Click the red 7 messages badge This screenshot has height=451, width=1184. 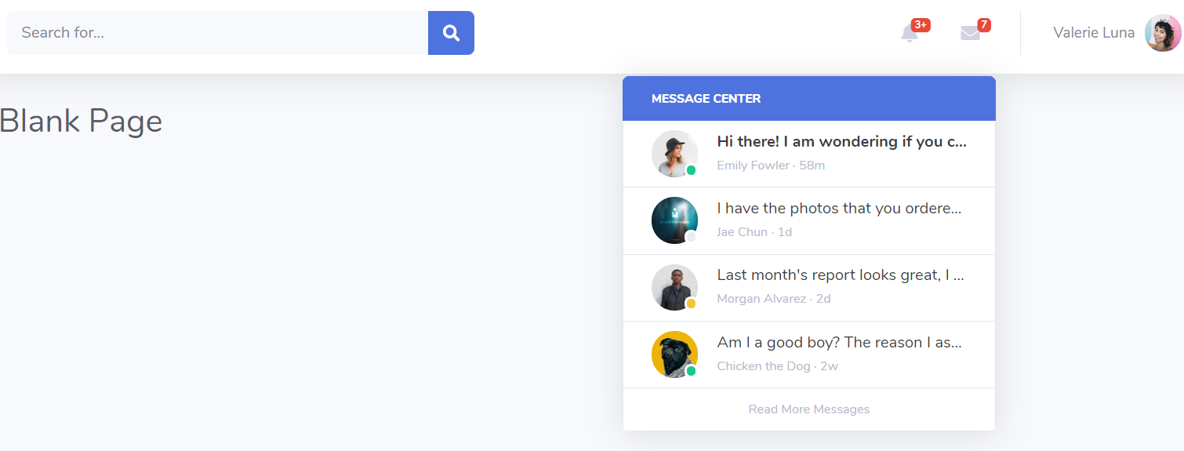(984, 25)
